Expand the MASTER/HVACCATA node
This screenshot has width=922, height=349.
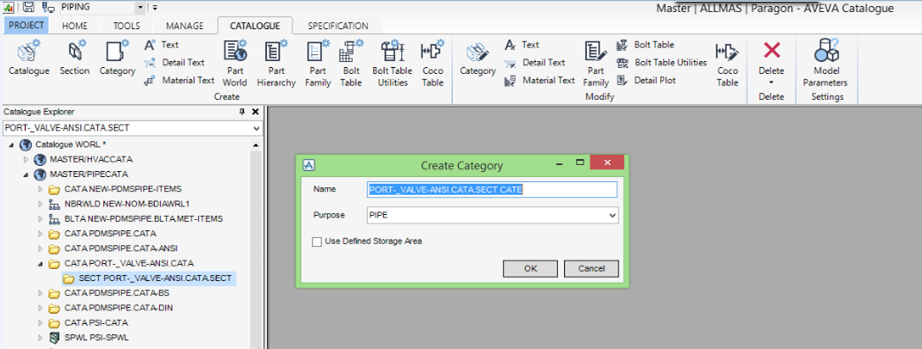[26, 159]
